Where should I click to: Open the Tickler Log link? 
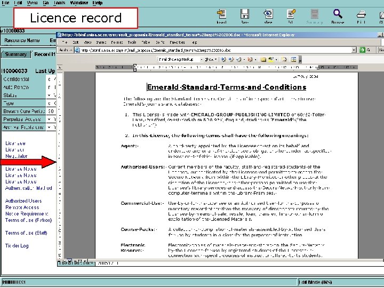[x=17, y=245]
